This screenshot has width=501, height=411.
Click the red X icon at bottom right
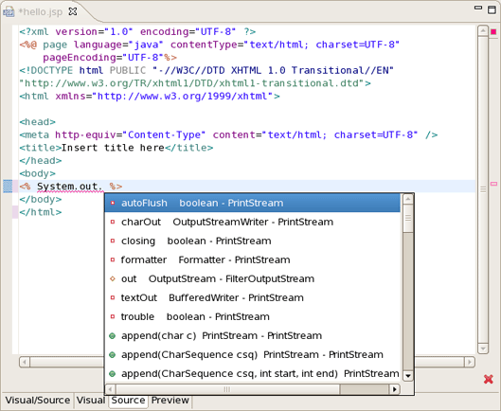pos(489,380)
